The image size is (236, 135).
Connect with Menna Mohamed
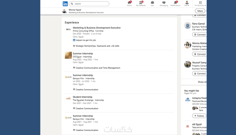tap(200, 54)
